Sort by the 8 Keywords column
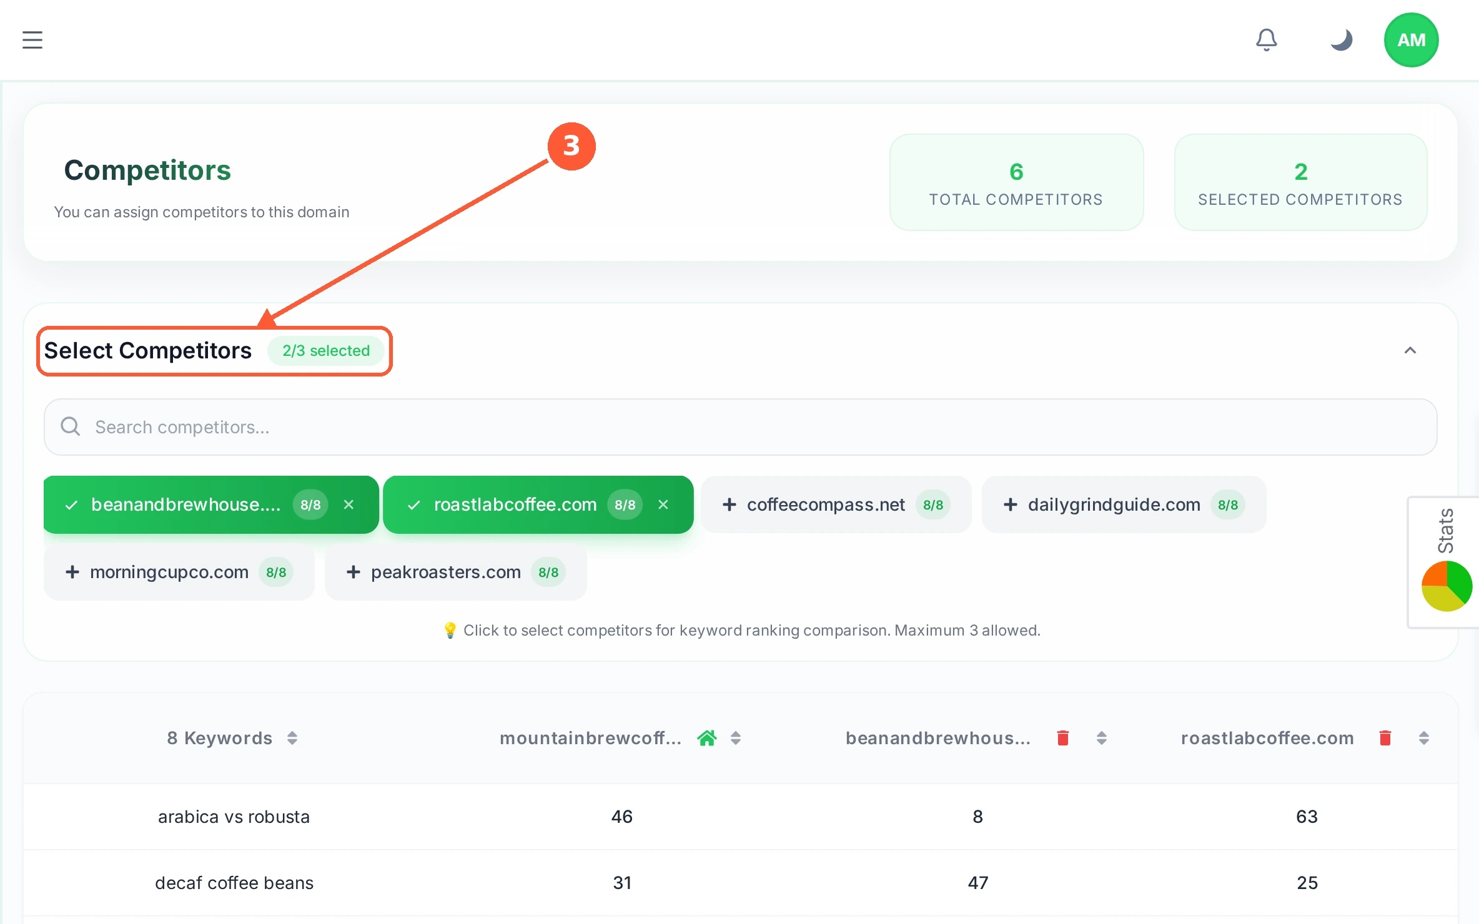1479x924 pixels. coord(292,738)
